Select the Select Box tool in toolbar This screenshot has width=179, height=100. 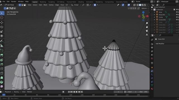click(x=2, y=13)
